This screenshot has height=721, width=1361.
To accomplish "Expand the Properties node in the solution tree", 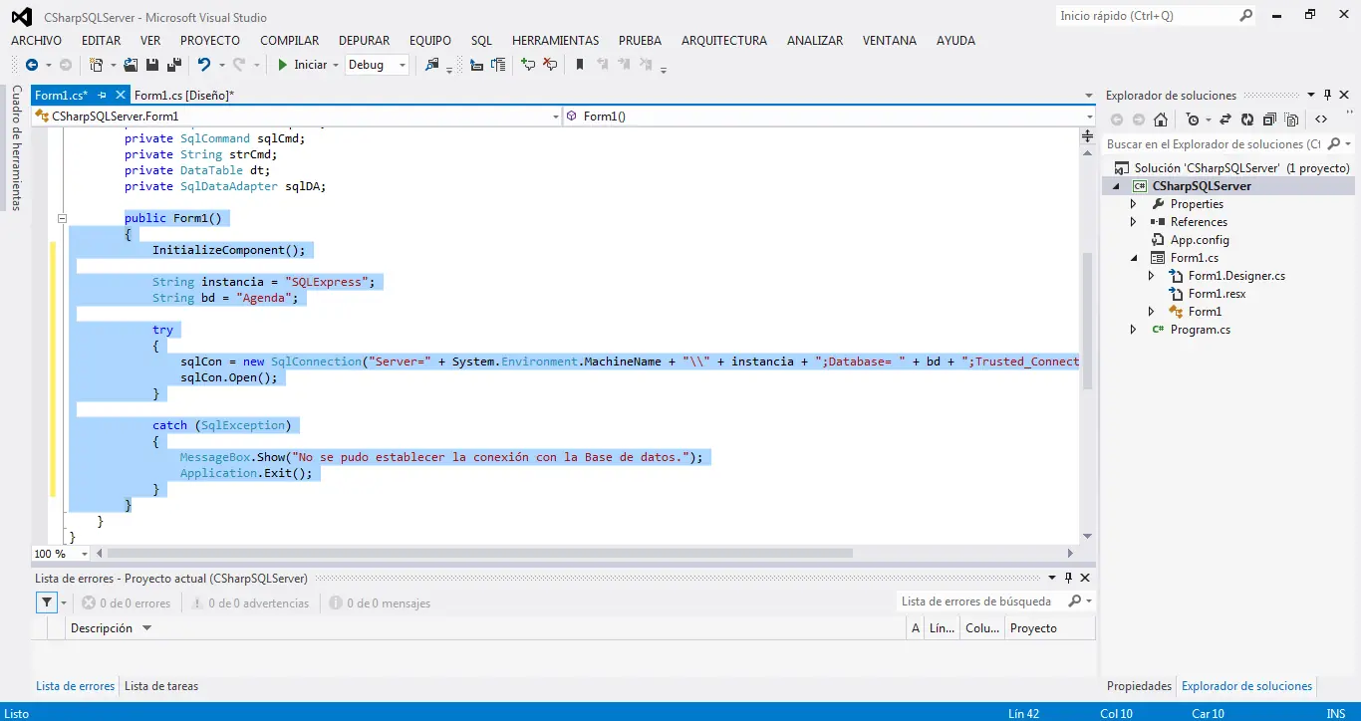I will (1133, 204).
